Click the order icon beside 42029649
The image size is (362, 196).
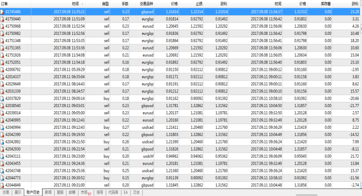(x=2, y=84)
